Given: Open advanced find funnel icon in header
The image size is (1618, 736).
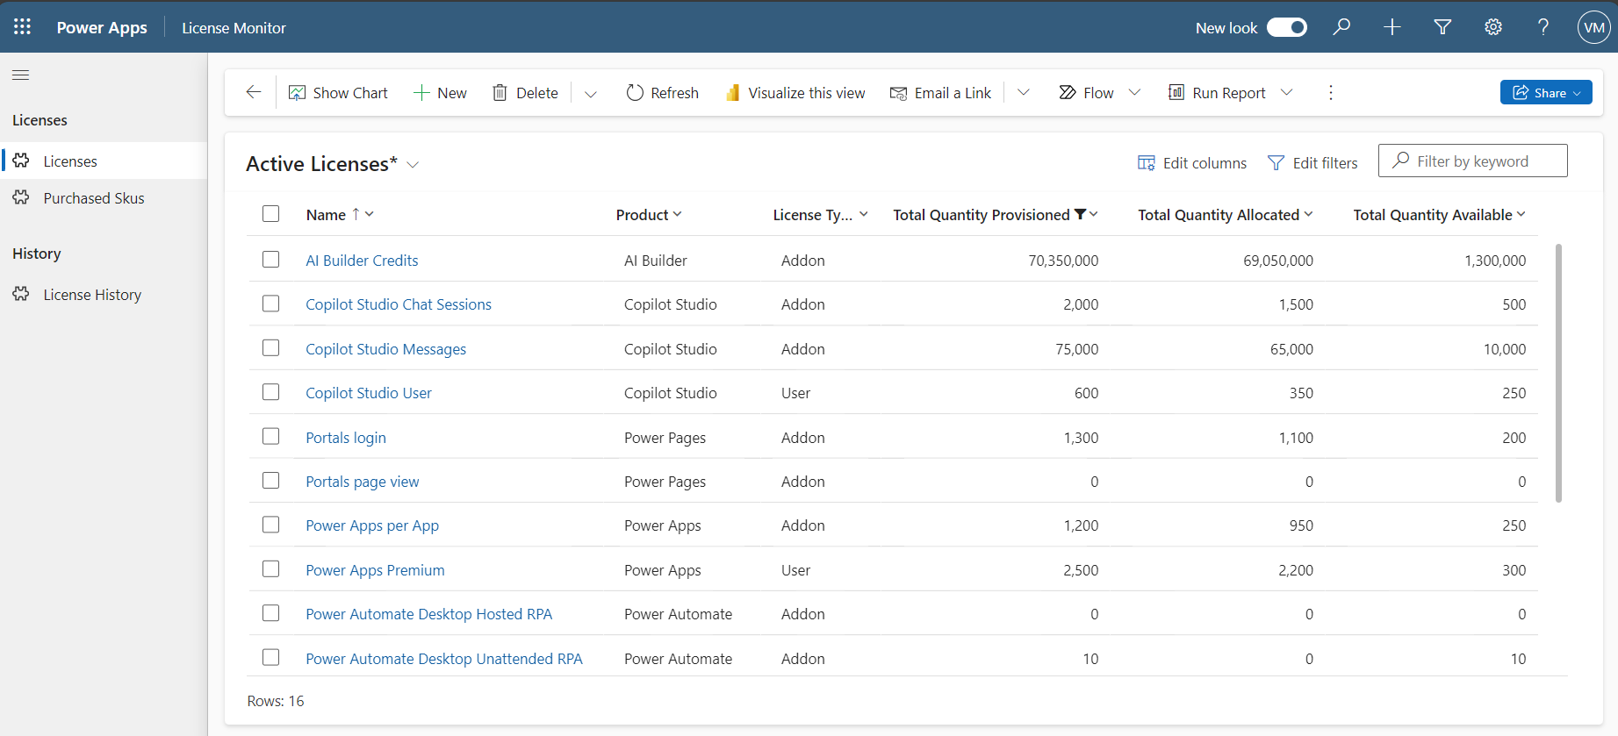Looking at the screenshot, I should click(x=1442, y=27).
